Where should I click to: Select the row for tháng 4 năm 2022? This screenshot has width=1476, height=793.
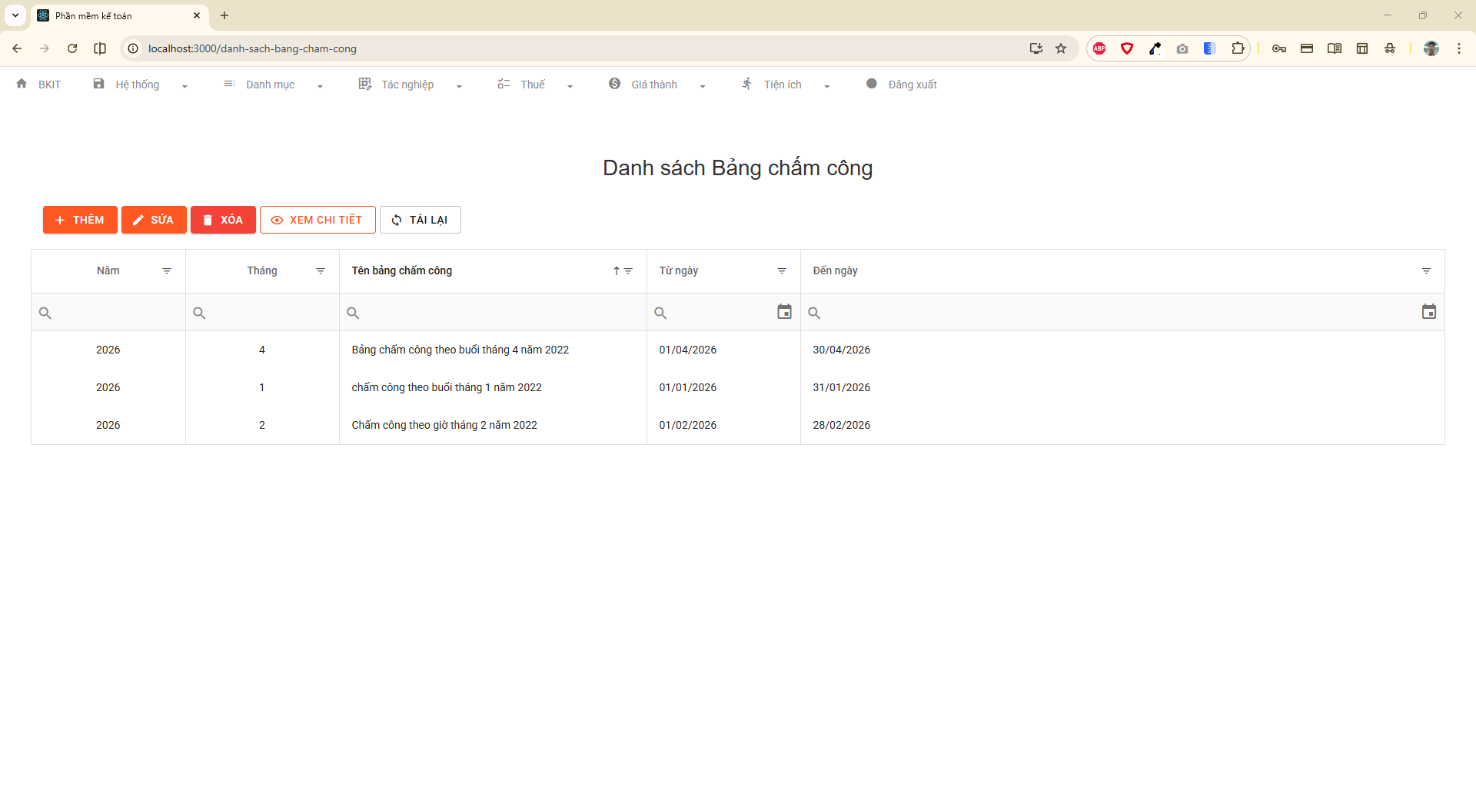[460, 350]
